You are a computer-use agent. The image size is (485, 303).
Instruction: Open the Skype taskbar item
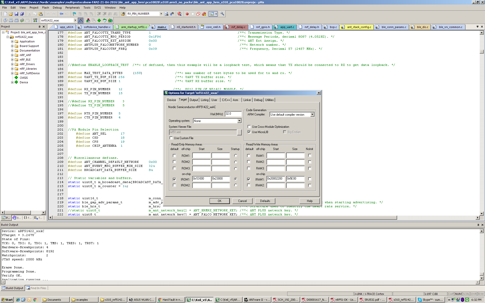point(430,300)
